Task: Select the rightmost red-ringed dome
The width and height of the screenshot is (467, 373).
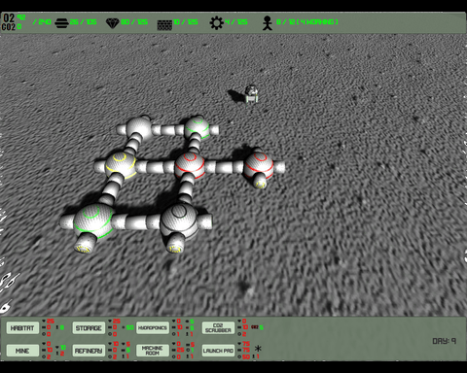Action: 259,165
